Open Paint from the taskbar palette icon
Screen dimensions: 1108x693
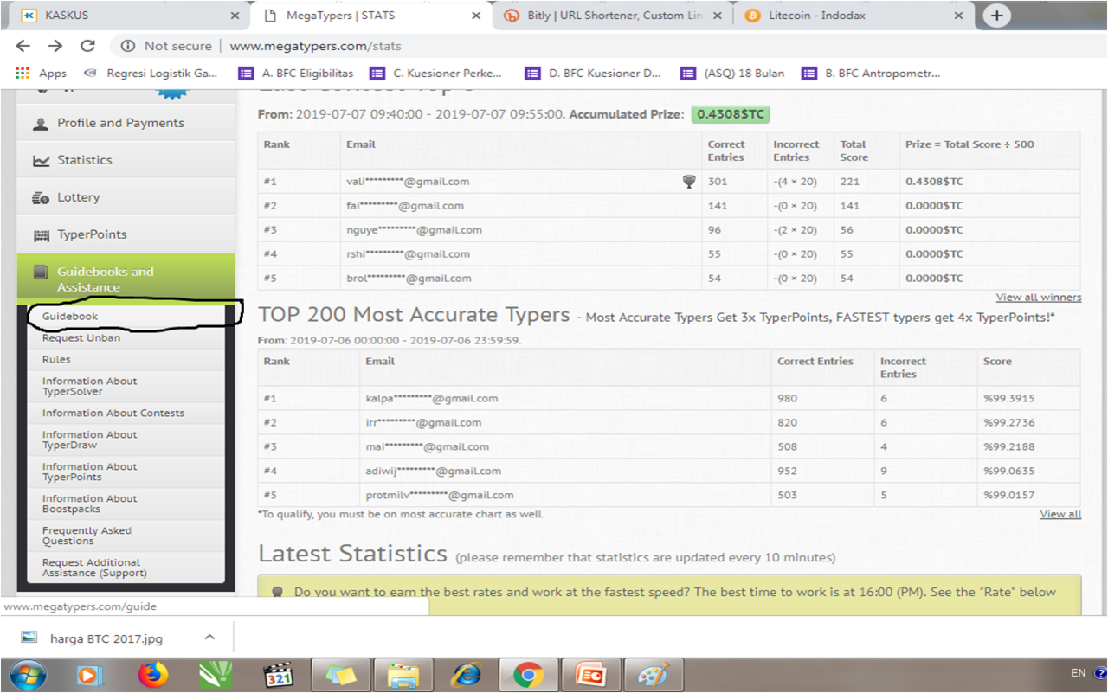click(x=653, y=675)
